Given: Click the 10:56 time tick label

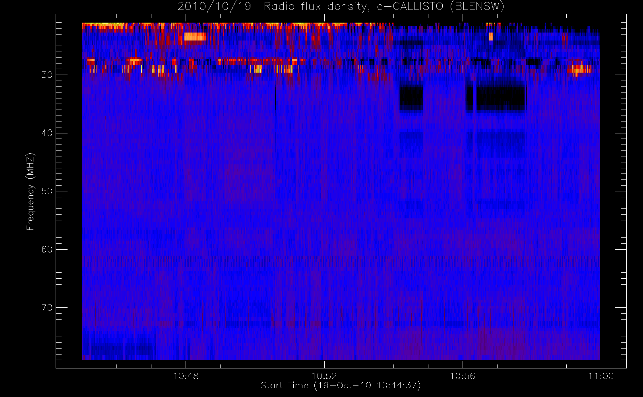Looking at the screenshot, I should tap(462, 376).
